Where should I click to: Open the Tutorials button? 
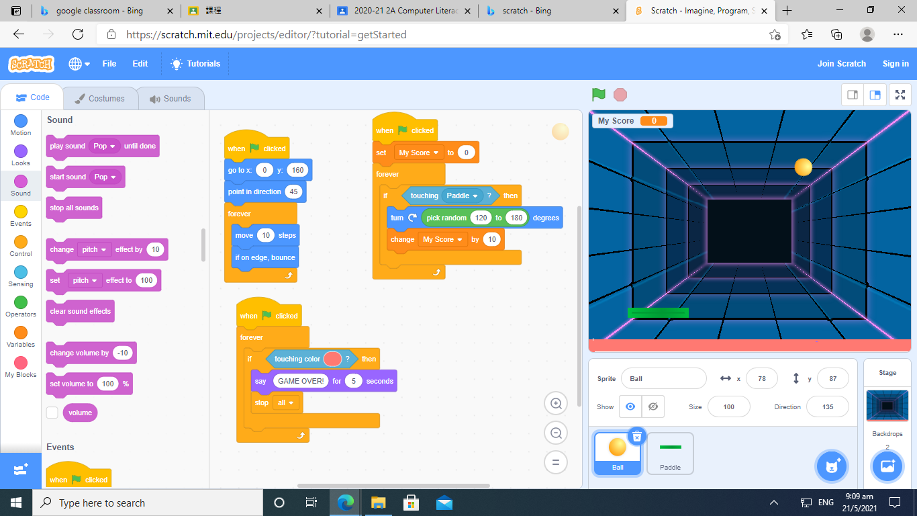tap(195, 64)
